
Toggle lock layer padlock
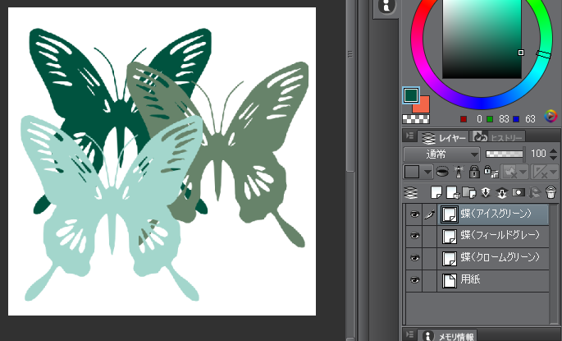point(474,172)
